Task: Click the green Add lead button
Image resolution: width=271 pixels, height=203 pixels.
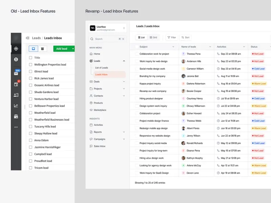Action: 62,49
